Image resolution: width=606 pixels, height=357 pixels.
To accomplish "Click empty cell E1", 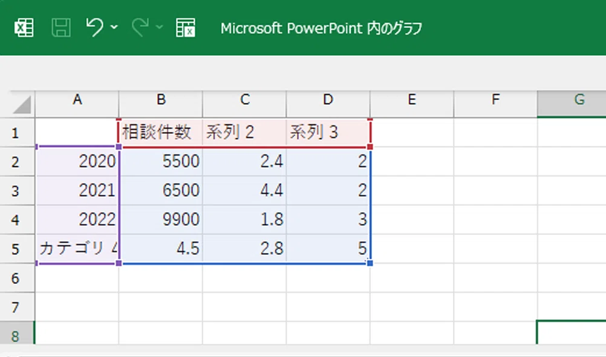I will click(x=412, y=133).
